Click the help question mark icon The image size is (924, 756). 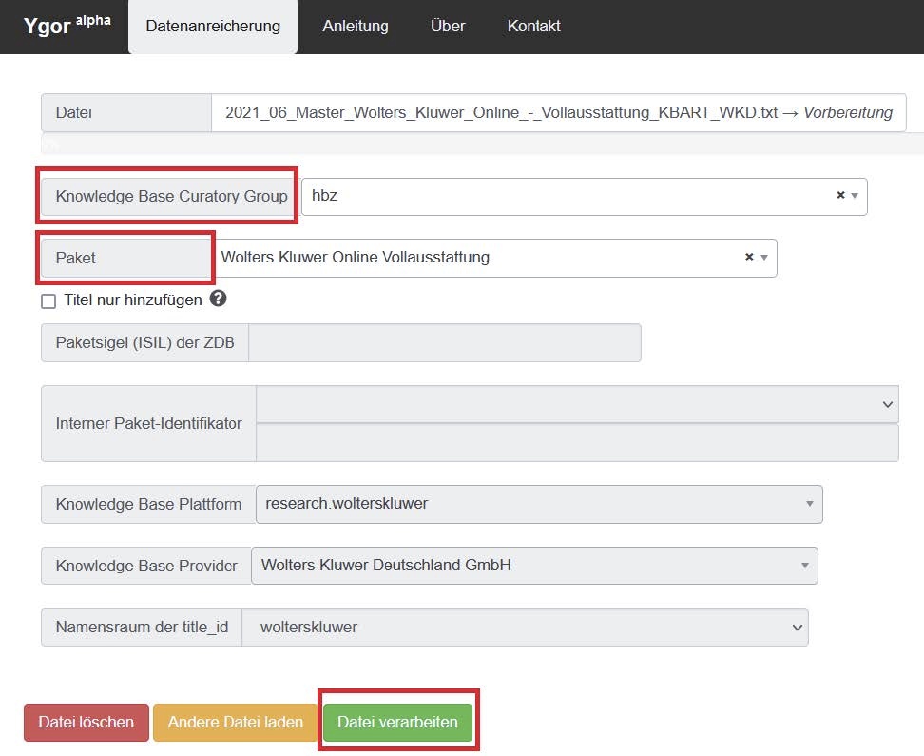[x=219, y=300]
